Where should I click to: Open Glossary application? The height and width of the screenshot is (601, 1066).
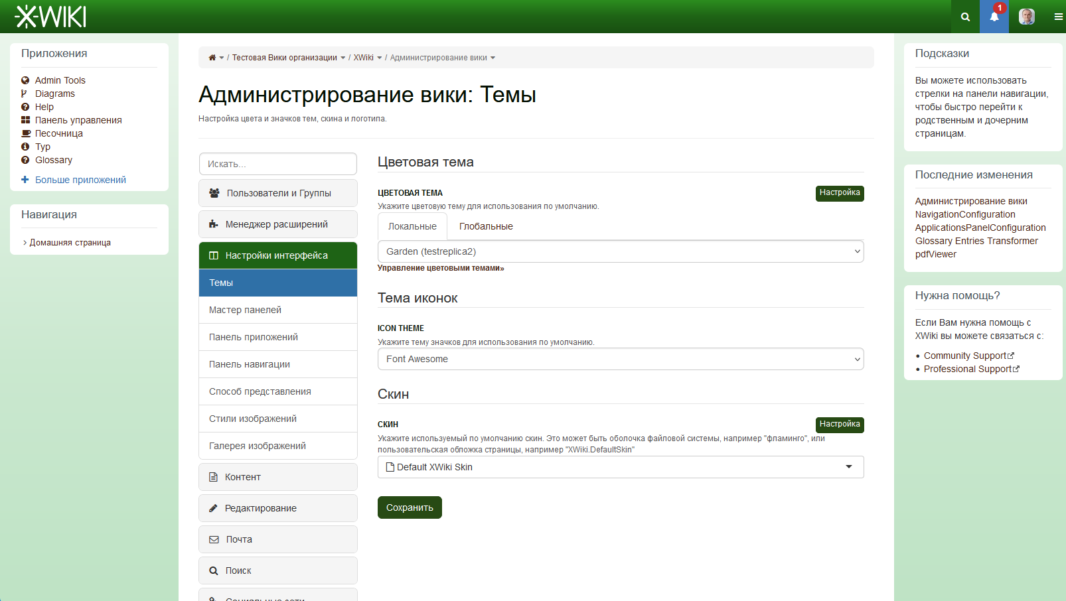pyautogui.click(x=54, y=160)
